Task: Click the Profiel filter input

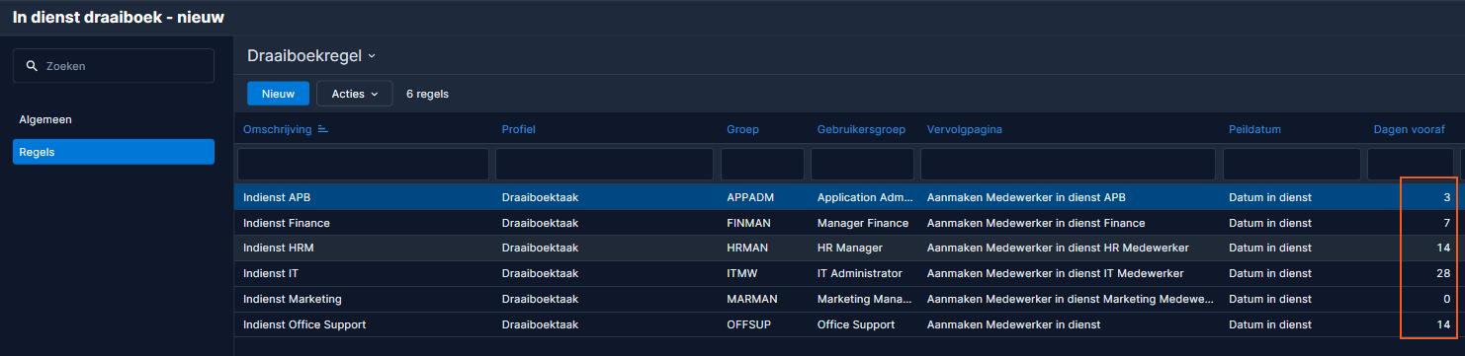Action: pyautogui.click(x=604, y=164)
